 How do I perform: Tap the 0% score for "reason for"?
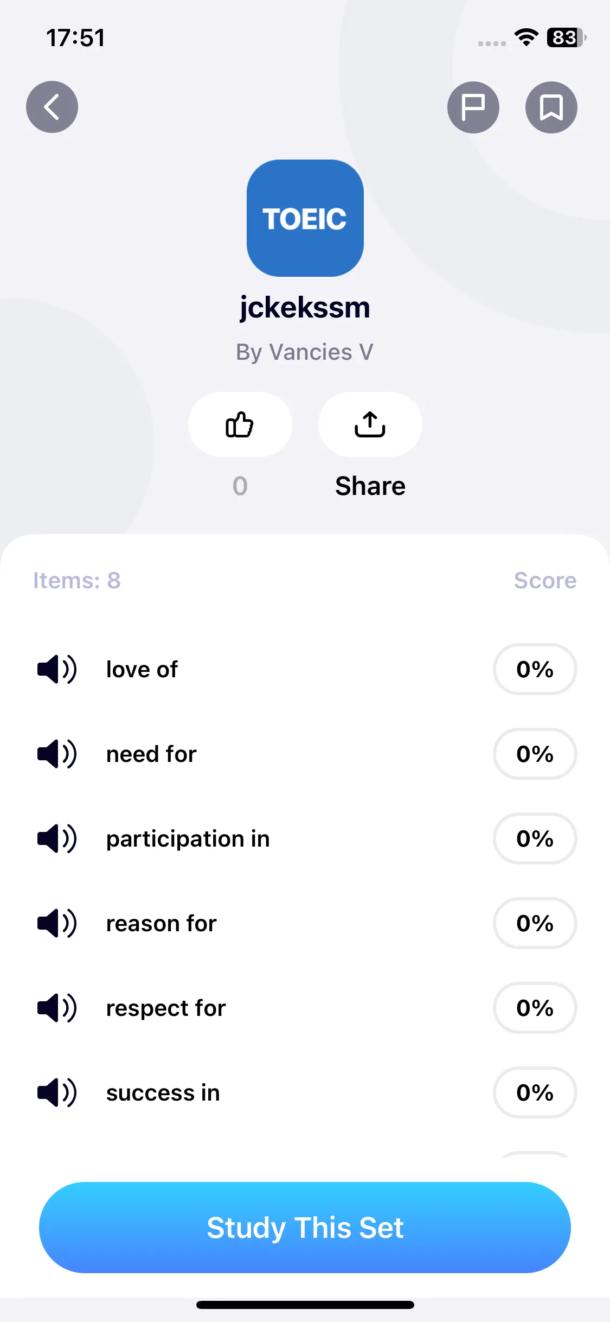click(x=535, y=923)
